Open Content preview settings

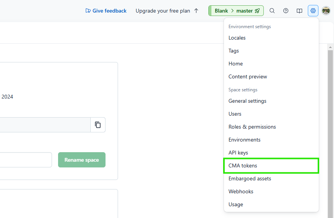(x=271, y=76)
